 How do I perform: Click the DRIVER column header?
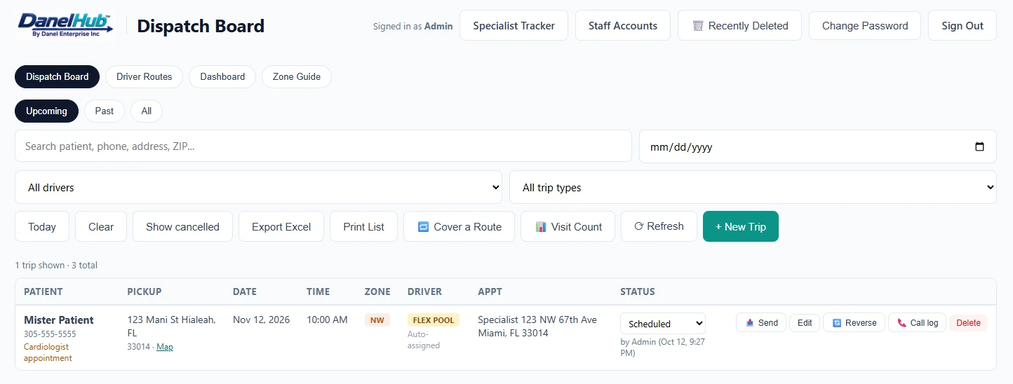click(425, 292)
